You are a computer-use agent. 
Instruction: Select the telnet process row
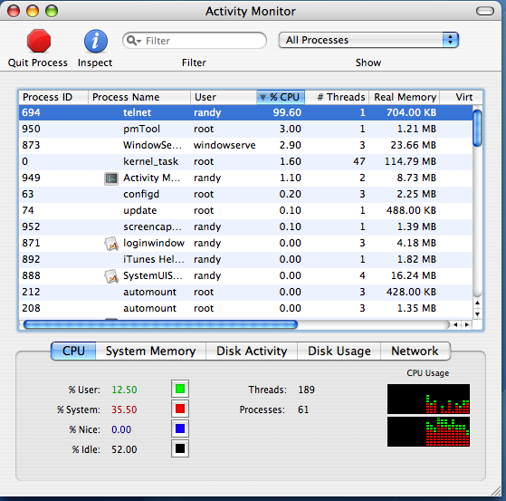point(245,112)
